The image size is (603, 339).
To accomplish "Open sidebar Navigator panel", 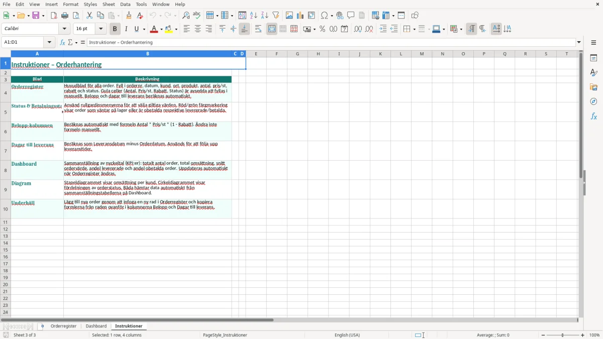I will tap(593, 101).
